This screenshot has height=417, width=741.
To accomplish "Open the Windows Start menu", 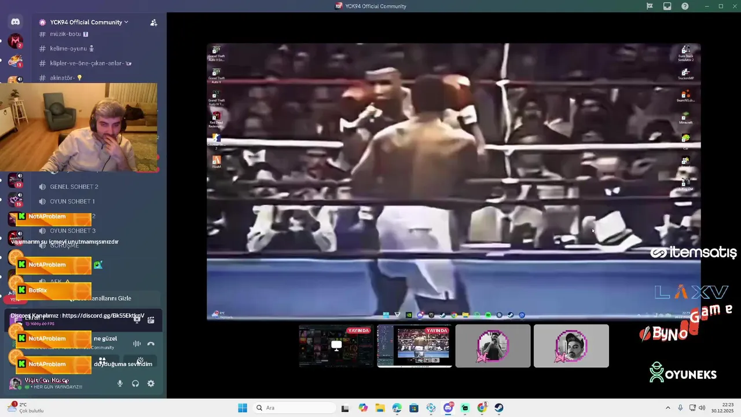I will coord(243,408).
